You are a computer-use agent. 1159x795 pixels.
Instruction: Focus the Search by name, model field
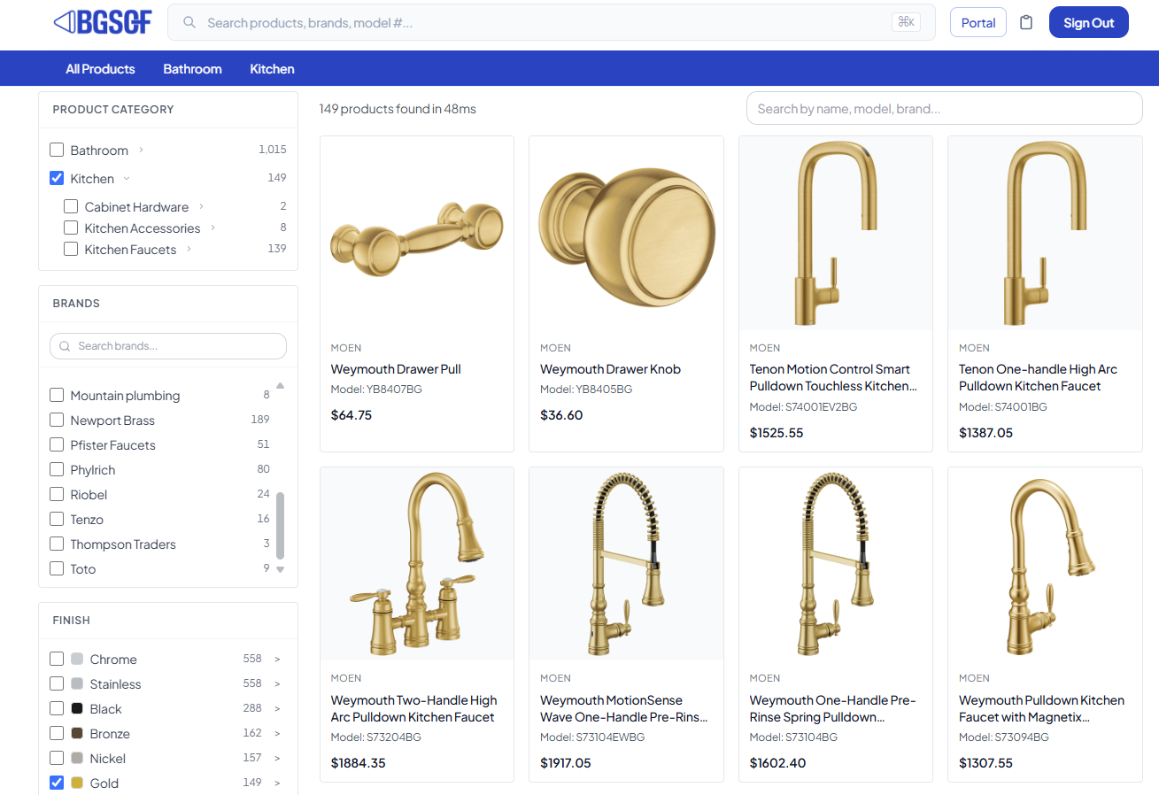(x=945, y=108)
